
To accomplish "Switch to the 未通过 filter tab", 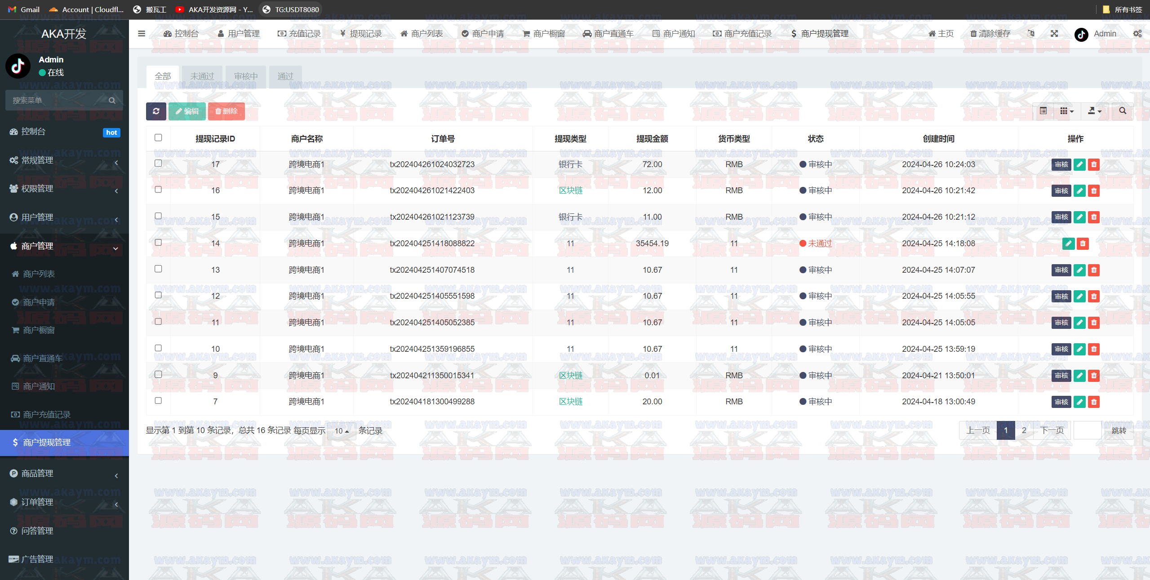I will click(x=202, y=76).
